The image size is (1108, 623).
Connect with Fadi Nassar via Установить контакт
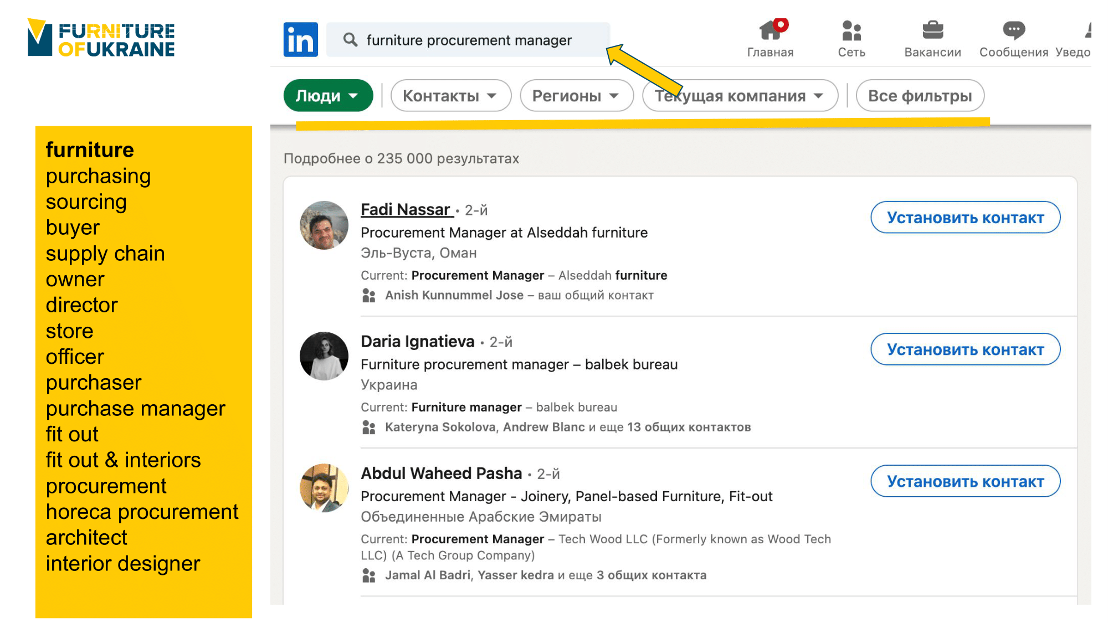tap(966, 217)
